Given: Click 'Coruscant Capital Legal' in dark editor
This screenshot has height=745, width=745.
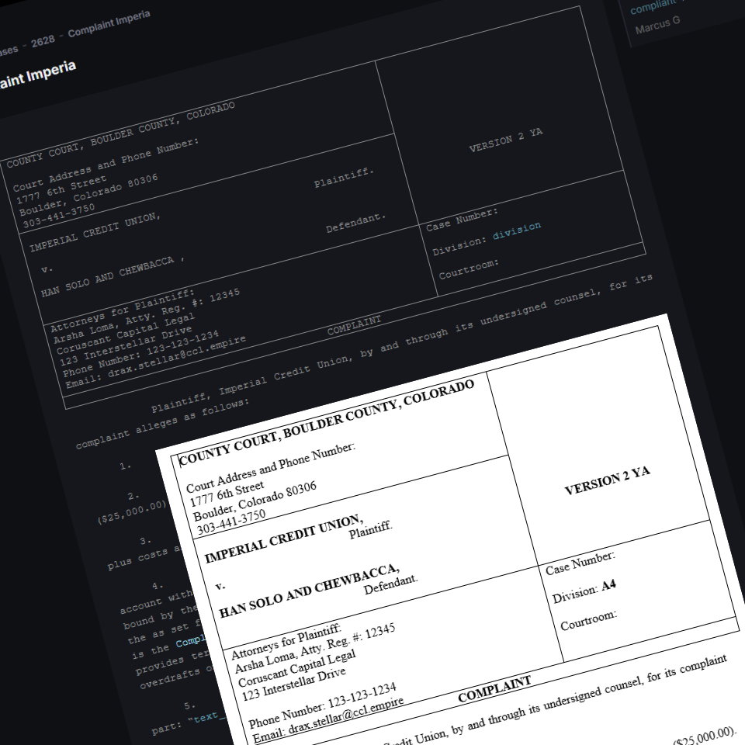Looking at the screenshot, I should click(x=126, y=334).
